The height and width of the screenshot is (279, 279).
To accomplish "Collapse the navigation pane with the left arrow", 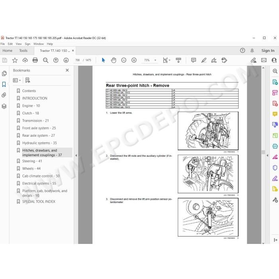I will point(76,155).
